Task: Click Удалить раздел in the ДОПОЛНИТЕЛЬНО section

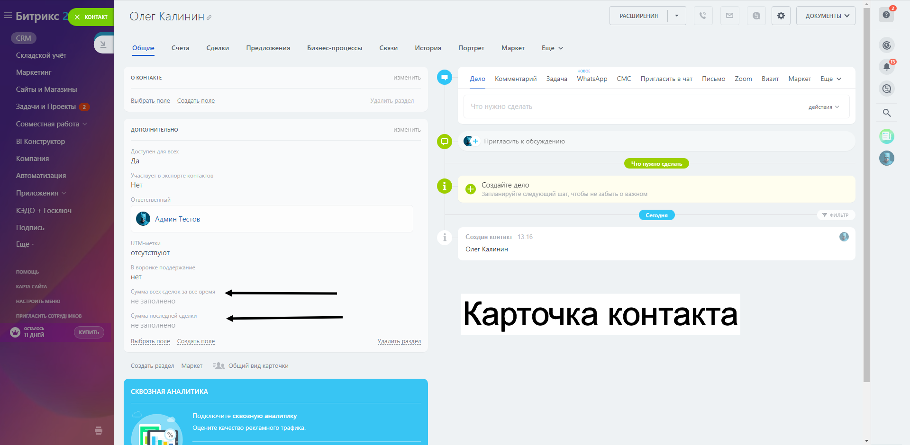Action: click(x=399, y=341)
